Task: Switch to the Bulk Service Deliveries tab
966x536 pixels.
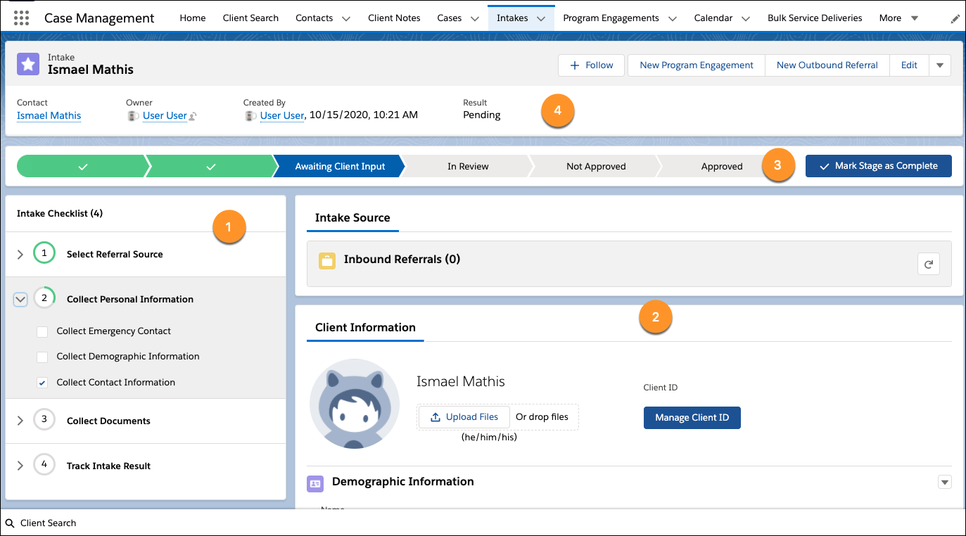Action: tap(814, 18)
